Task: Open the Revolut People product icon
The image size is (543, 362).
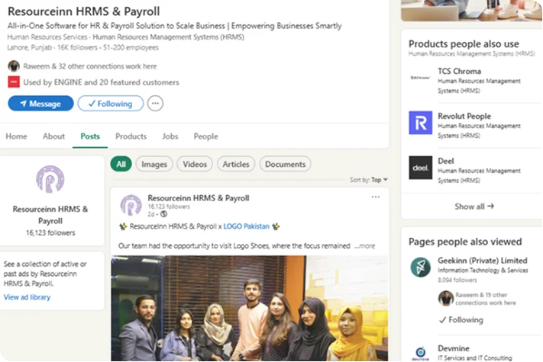Action: (x=420, y=123)
